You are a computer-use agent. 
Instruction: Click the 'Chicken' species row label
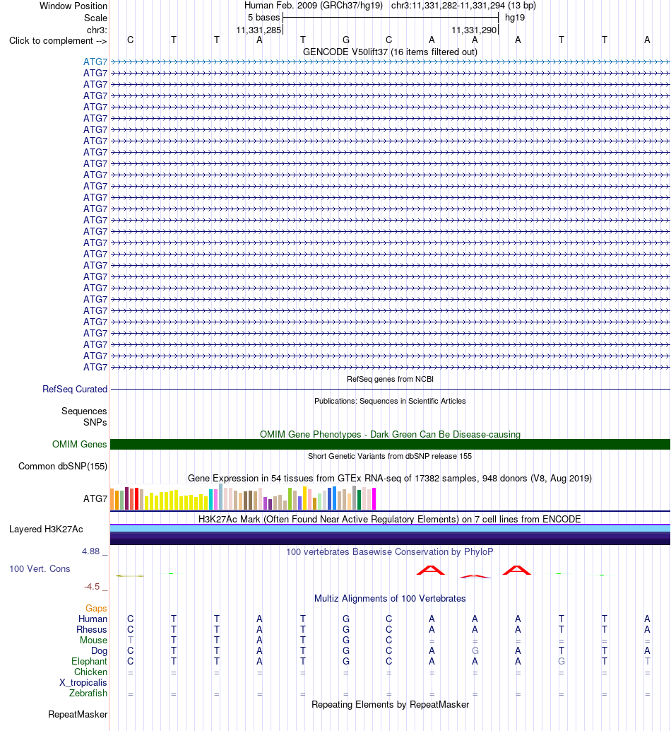click(x=91, y=672)
